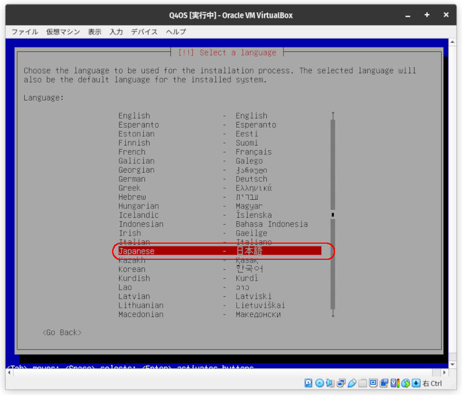Click the hard disk activity status icon
The height and width of the screenshot is (395, 462).
click(x=308, y=383)
